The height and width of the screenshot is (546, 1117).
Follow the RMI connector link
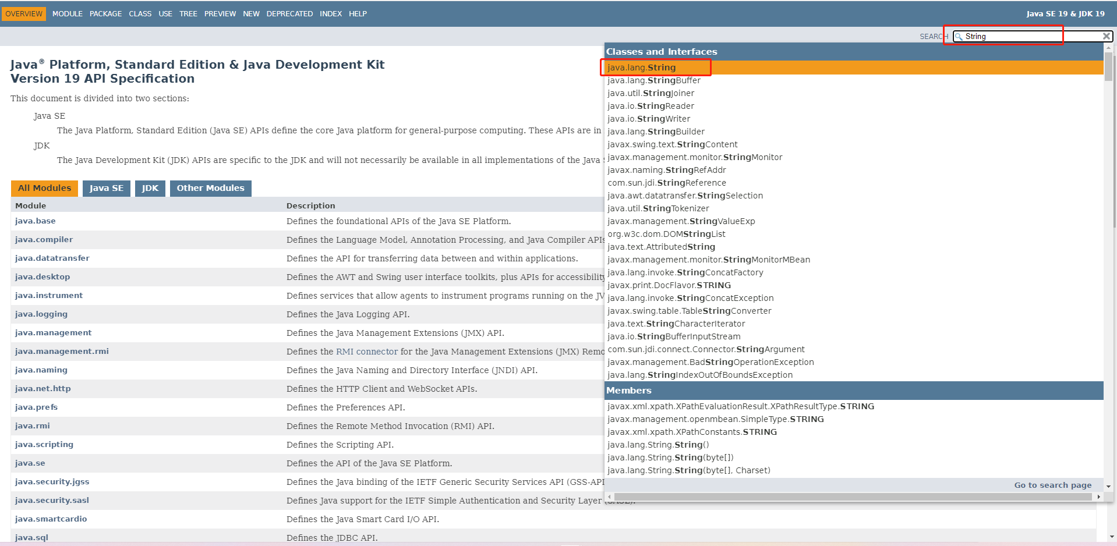click(x=367, y=352)
